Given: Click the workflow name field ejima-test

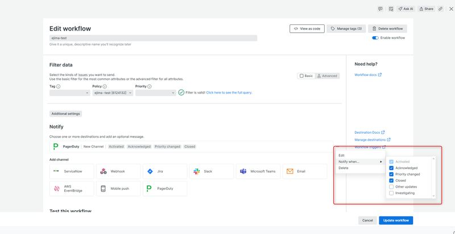Looking at the screenshot, I should pos(153,38).
